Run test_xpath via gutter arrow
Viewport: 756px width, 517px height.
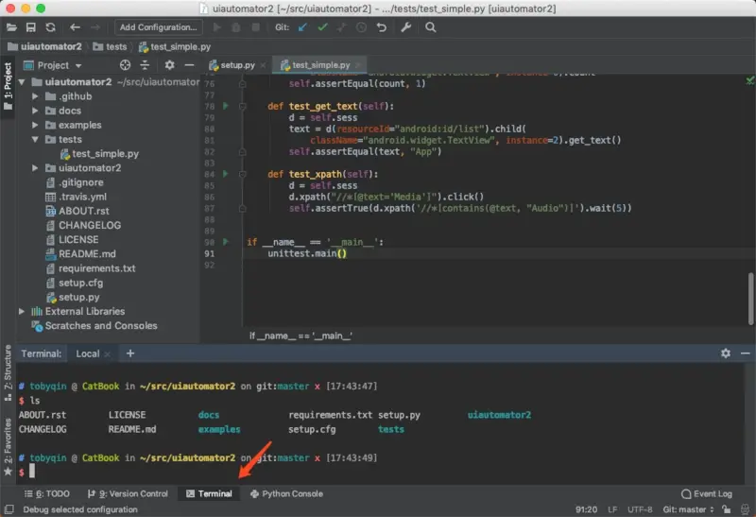tap(225, 174)
